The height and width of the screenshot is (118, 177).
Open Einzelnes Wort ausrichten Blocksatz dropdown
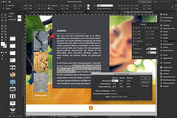(x=121, y=93)
